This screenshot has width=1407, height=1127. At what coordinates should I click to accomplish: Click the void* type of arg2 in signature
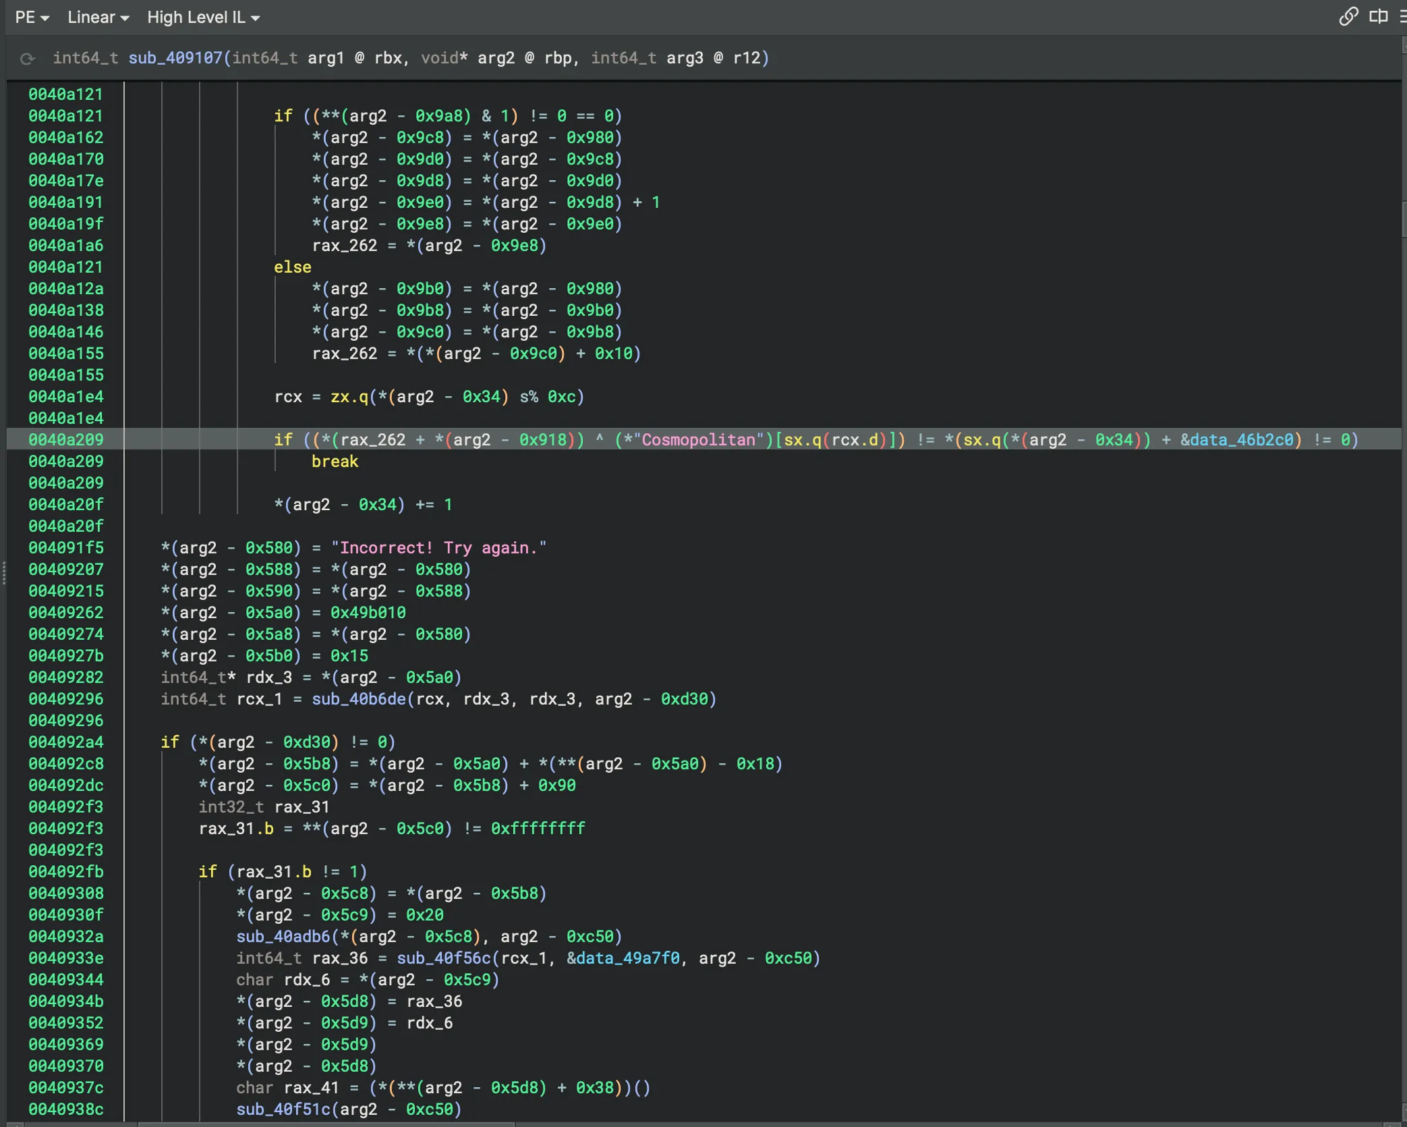pos(444,58)
